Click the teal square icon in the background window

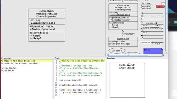pos(176,22)
